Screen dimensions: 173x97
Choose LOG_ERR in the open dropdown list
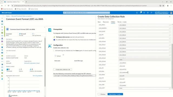point(145,76)
